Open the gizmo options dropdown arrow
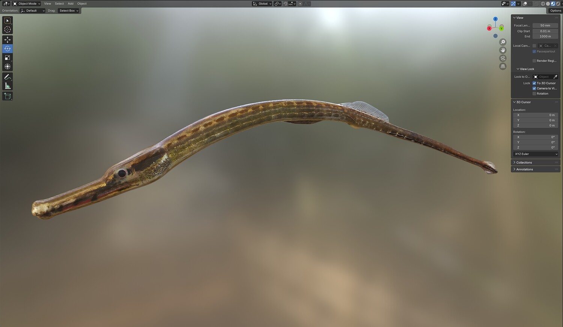Image resolution: width=563 pixels, height=327 pixels. (x=518, y=4)
